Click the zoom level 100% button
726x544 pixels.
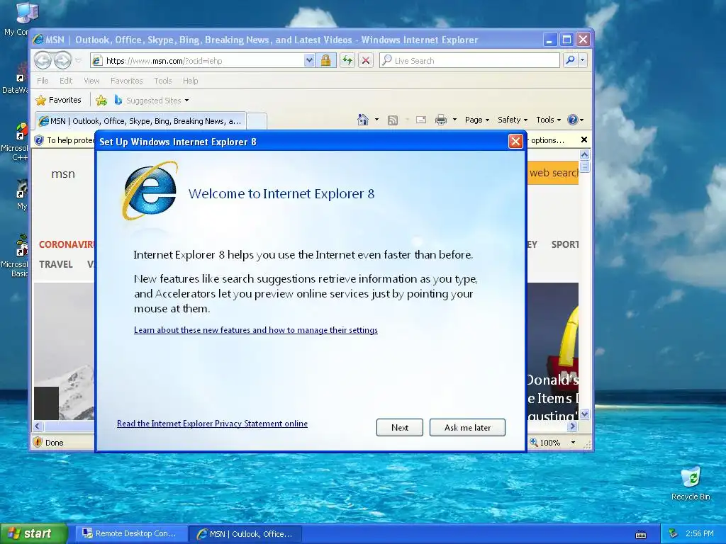[545, 443]
